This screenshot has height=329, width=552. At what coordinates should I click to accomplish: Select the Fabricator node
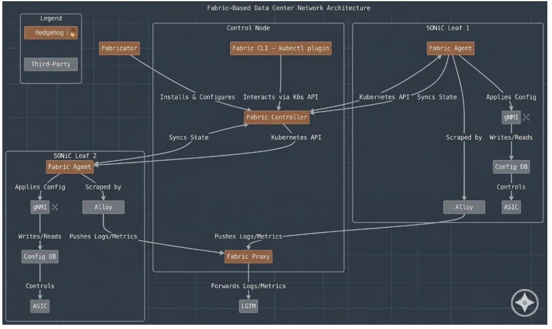[119, 48]
